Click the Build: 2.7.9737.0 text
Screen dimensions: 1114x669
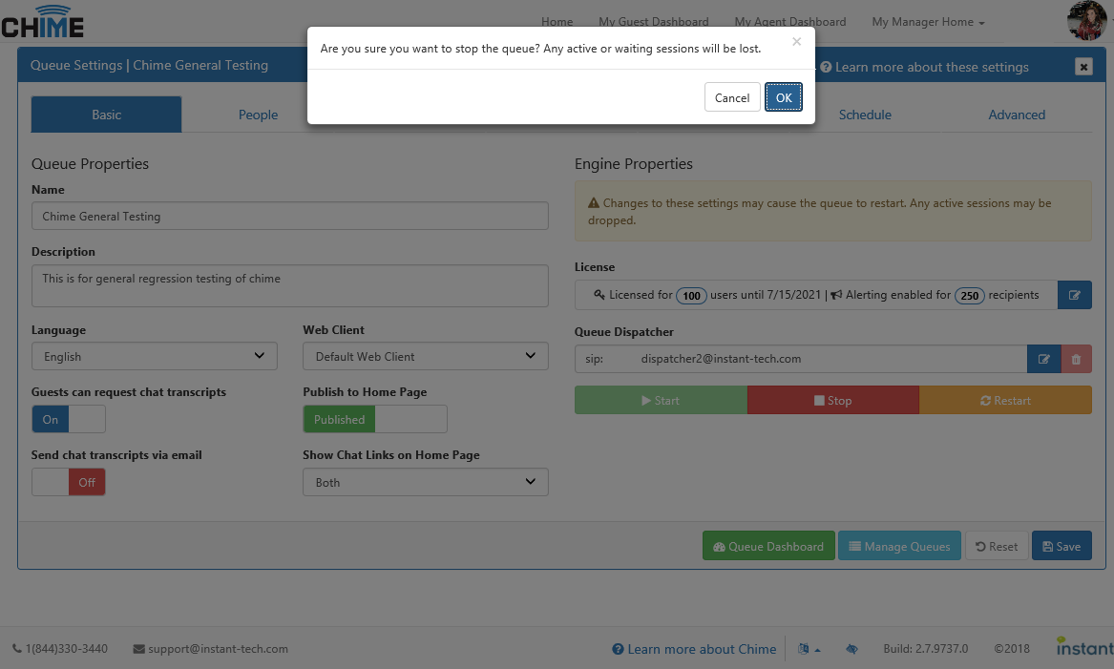[x=926, y=648]
